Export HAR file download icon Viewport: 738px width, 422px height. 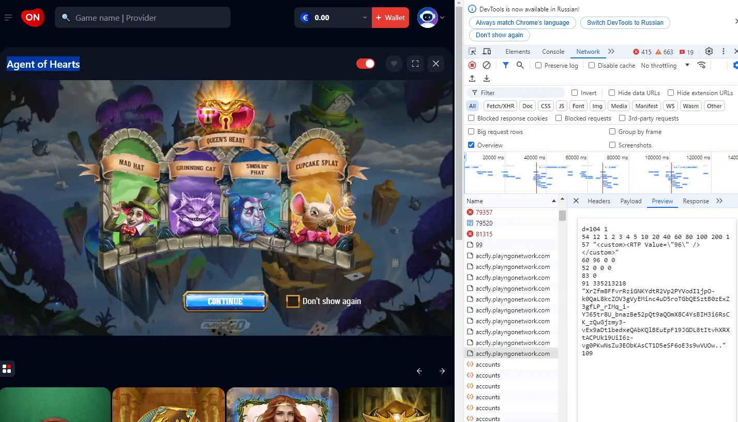pos(487,79)
